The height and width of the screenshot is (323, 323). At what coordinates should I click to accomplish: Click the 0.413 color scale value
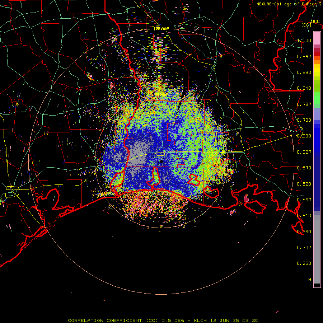(x=304, y=216)
